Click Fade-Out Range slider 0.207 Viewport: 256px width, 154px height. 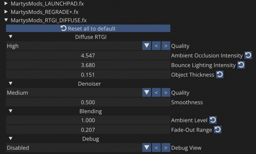tap(88, 130)
